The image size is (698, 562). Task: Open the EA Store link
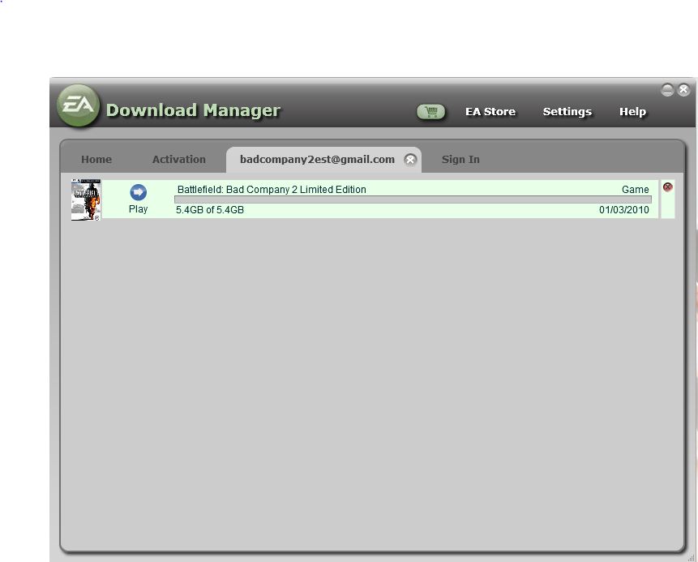(490, 111)
